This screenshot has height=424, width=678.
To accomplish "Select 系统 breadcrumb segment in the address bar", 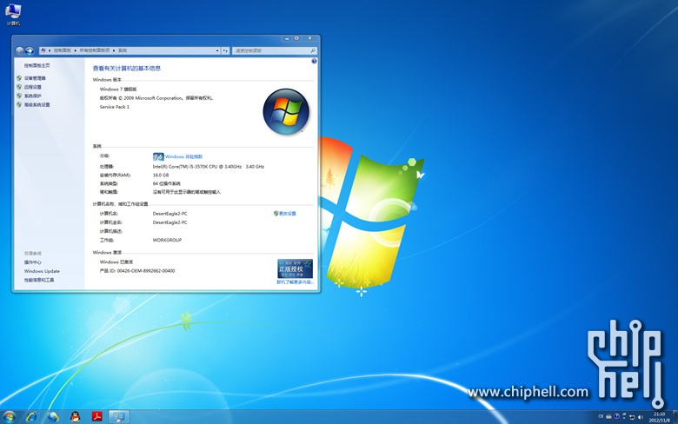I will tap(123, 50).
